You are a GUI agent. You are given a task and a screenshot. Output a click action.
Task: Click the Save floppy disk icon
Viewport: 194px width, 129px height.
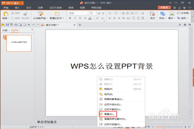[7, 25]
